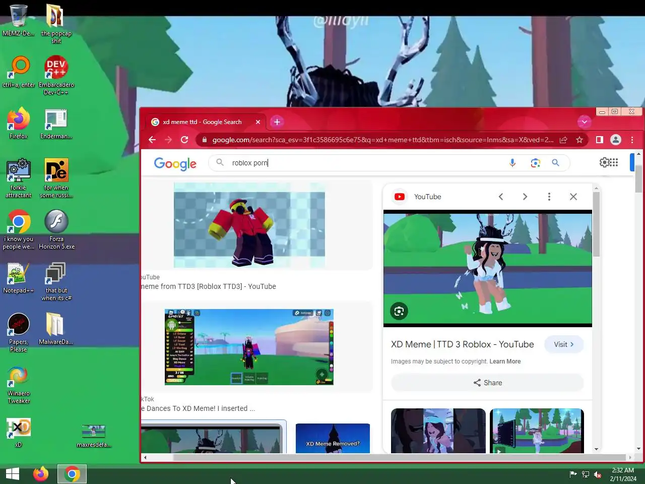Open Chrome side panel icon
This screenshot has width=645, height=484.
[x=600, y=140]
